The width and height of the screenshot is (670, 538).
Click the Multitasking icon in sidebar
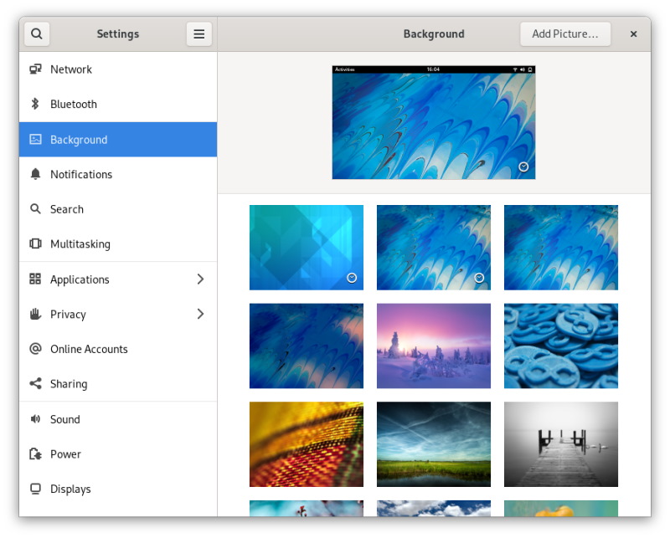click(x=35, y=244)
